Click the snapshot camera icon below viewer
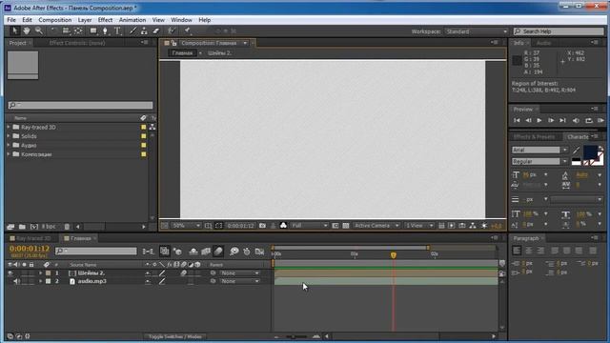Screen dimensions: 610x343 [x=263, y=226]
